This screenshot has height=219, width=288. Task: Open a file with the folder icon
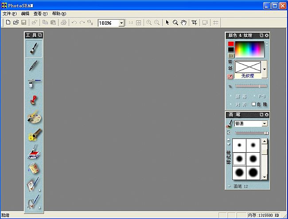(16, 23)
